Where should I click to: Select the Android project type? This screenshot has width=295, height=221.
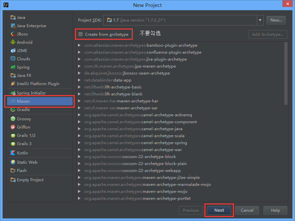tap(24, 42)
